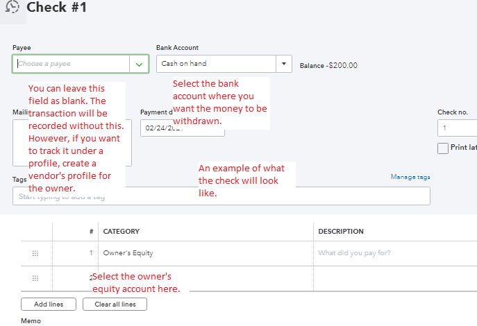
Task: Expand the Payee dropdown arrow
Action: (x=139, y=64)
